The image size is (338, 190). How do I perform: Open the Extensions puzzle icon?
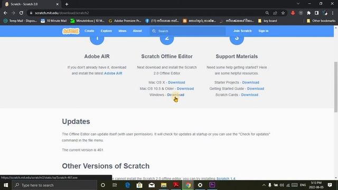[308, 13]
